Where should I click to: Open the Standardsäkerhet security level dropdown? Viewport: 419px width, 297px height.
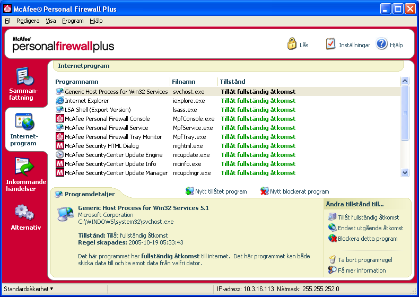click(x=28, y=289)
